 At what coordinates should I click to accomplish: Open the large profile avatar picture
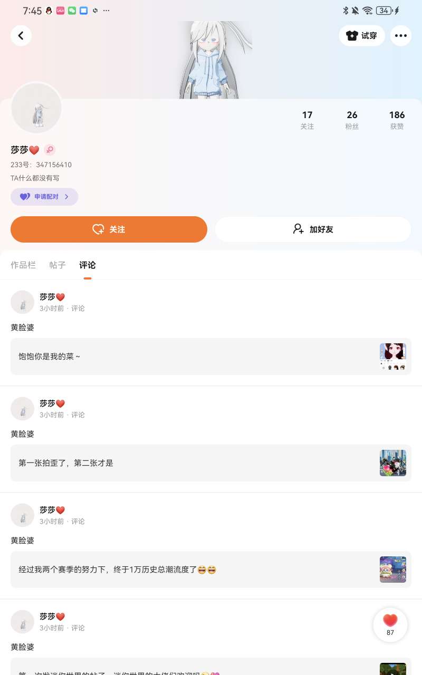click(x=36, y=109)
